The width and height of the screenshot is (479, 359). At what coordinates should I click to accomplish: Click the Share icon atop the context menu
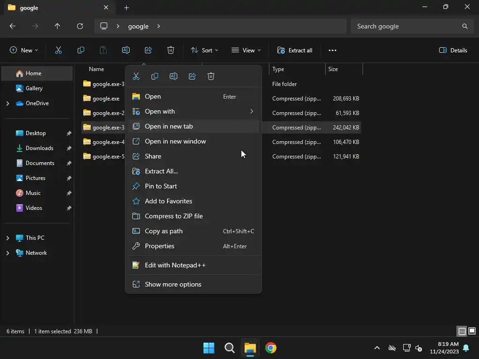pyautogui.click(x=192, y=76)
